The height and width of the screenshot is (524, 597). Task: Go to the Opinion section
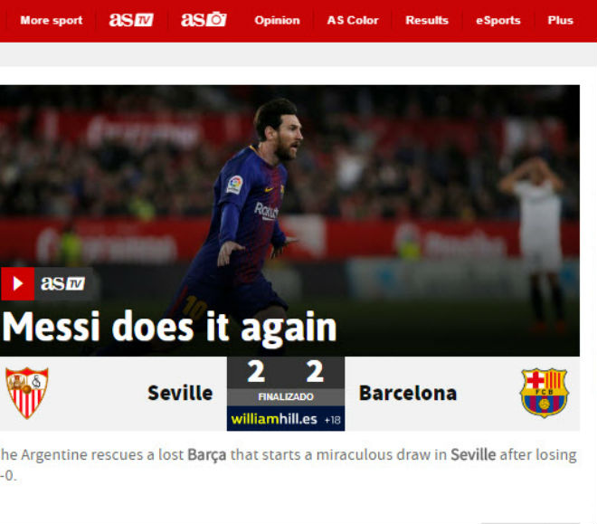tap(277, 20)
